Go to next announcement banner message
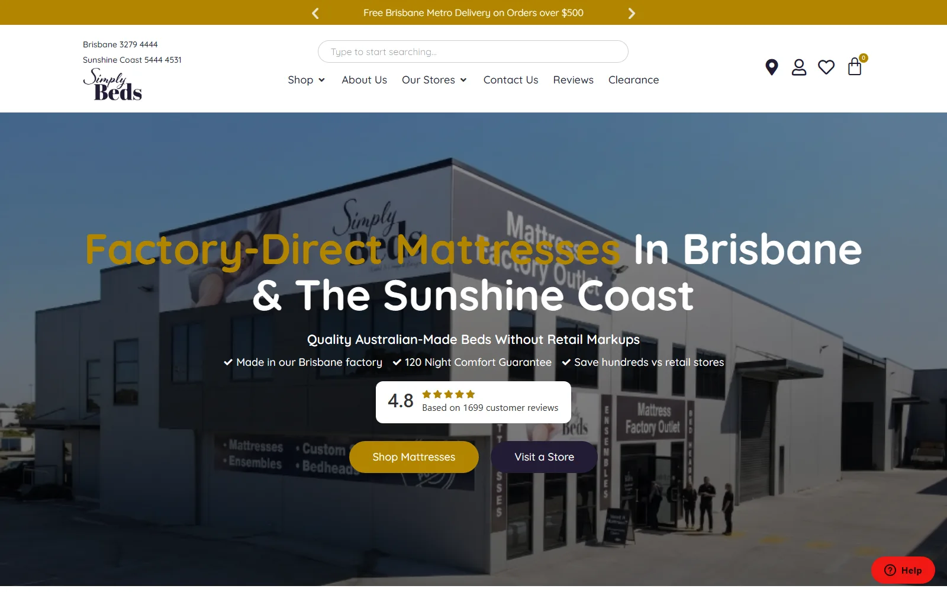Viewport: 947px width, 592px height. click(x=632, y=13)
